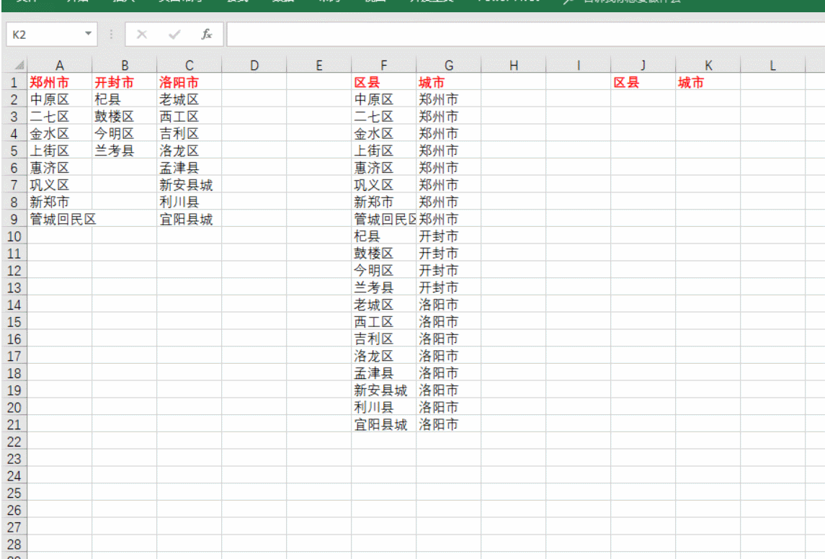Click red 区县 header in column J
The width and height of the screenshot is (825, 559).
[643, 82]
